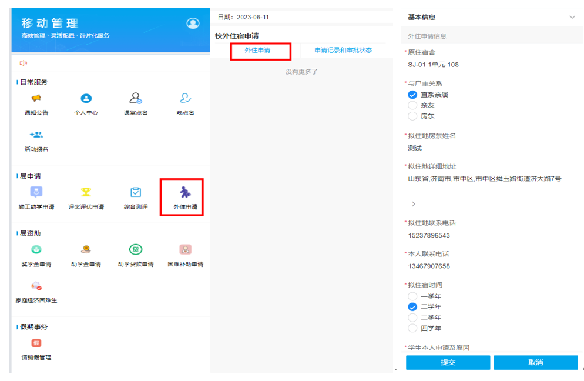Choose 一学年 for planned stay duration
Screen dimensions: 584x381
pyautogui.click(x=412, y=296)
